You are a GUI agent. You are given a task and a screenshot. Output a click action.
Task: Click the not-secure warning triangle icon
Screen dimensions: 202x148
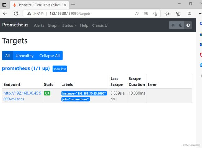[29, 13]
